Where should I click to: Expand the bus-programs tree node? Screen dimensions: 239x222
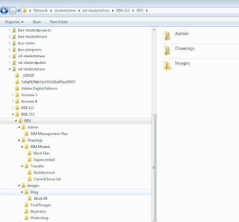point(10,50)
